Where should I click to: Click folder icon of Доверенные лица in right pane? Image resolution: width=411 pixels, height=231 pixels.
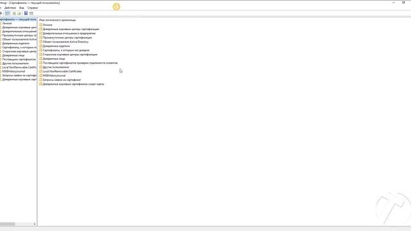tap(40, 58)
